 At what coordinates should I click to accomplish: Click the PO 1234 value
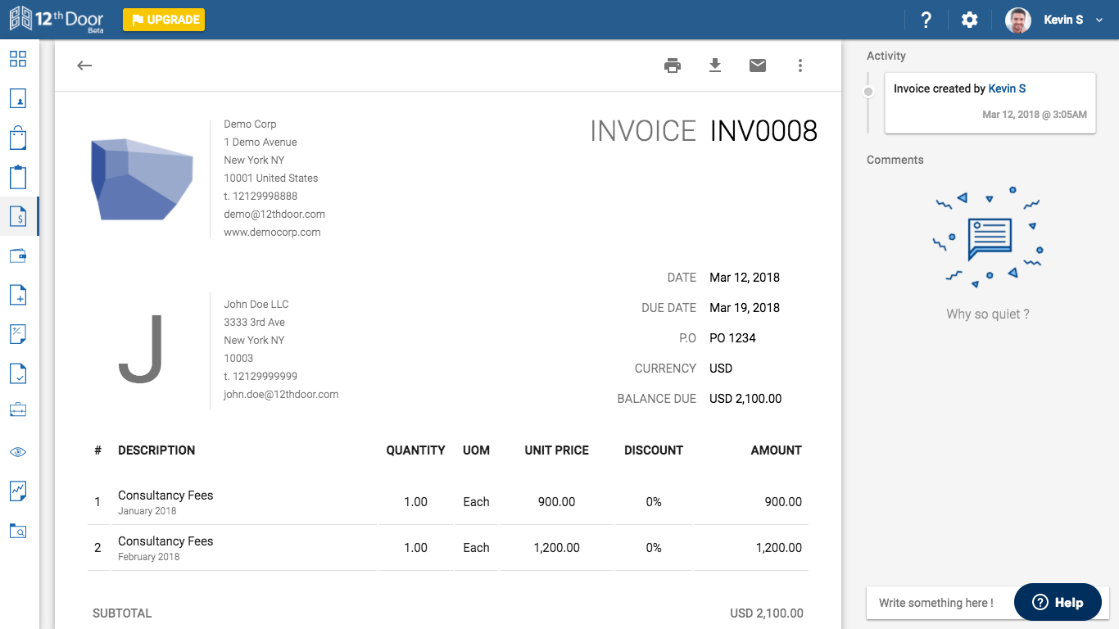(732, 338)
